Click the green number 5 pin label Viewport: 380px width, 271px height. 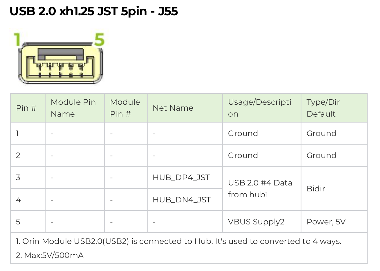coord(99,39)
